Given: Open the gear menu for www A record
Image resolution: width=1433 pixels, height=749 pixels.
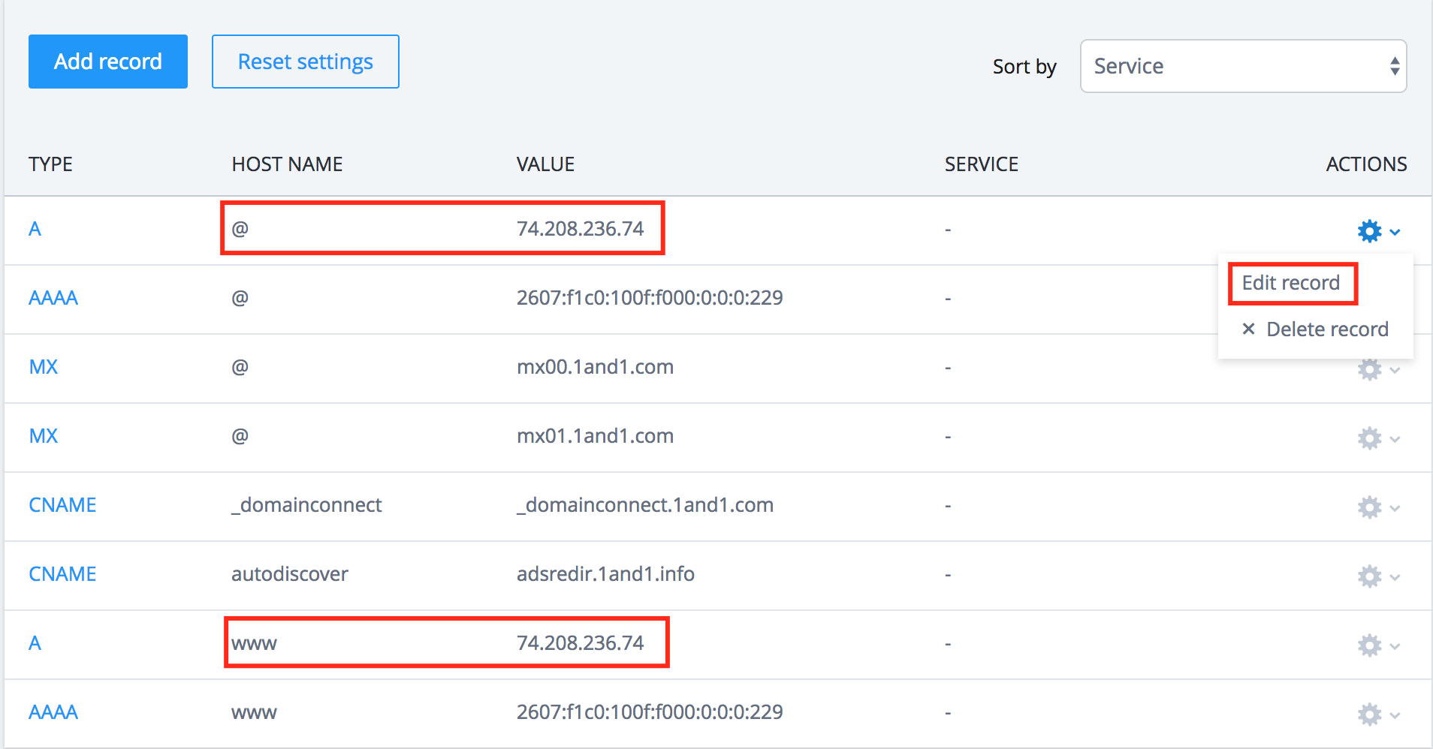Looking at the screenshot, I should tap(1369, 645).
